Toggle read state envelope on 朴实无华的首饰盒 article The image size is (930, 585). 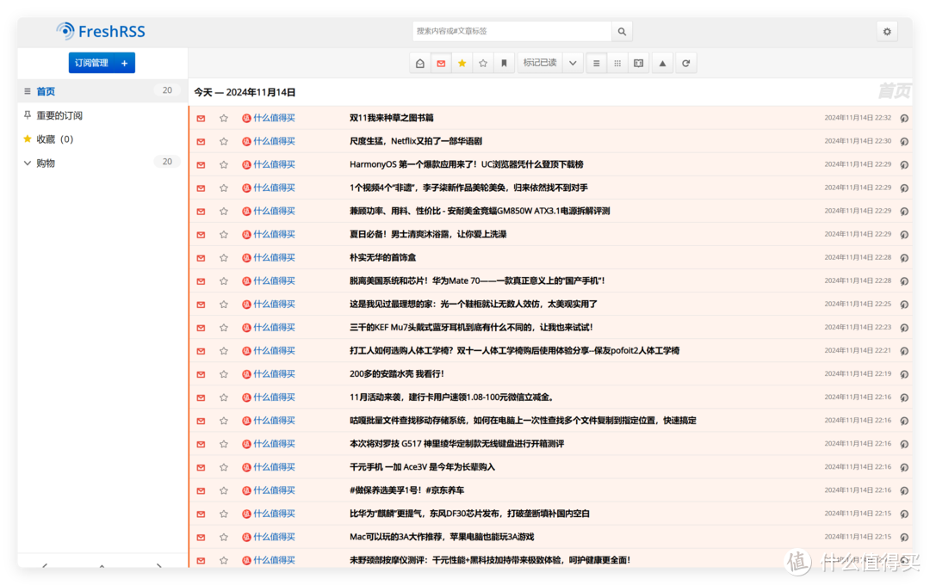point(200,257)
